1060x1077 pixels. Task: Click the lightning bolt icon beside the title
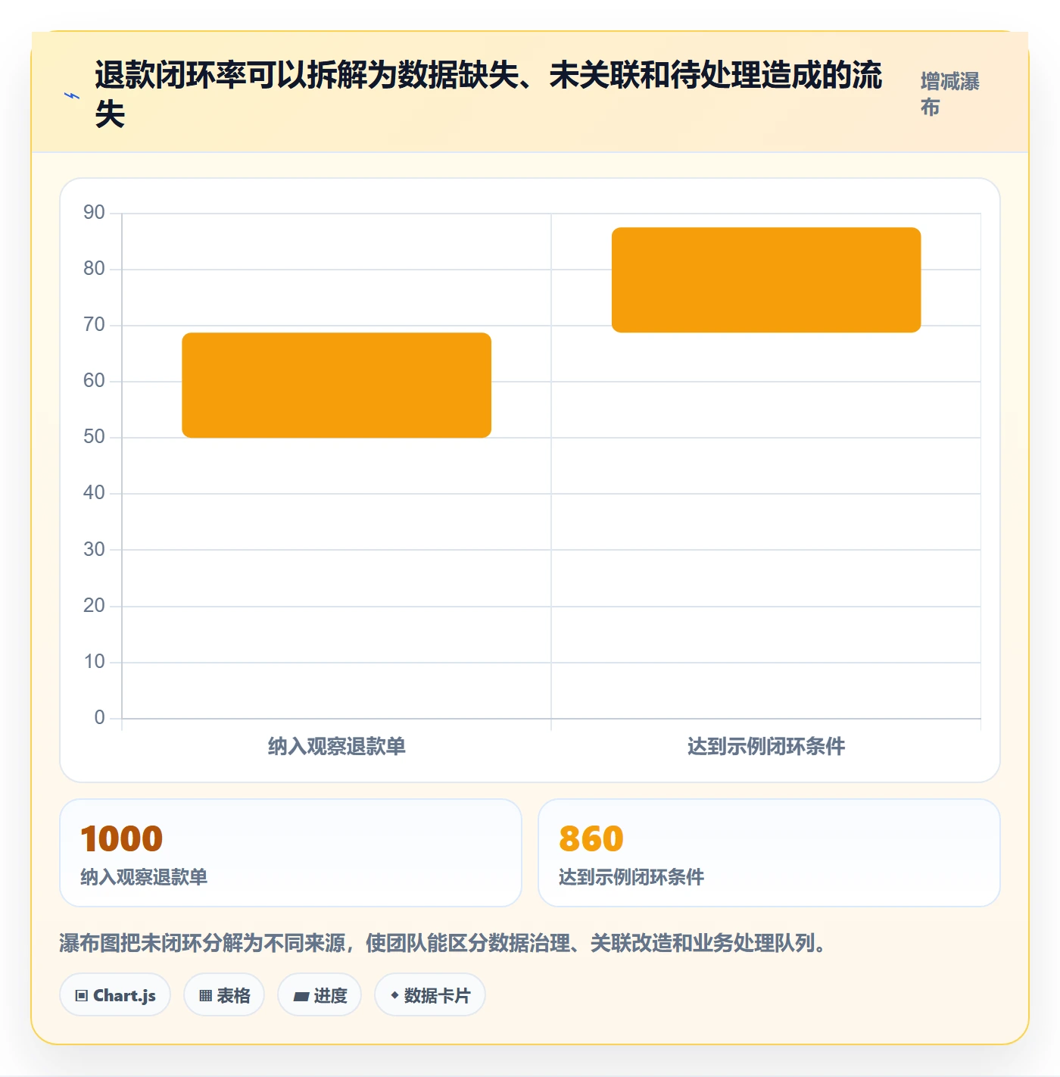72,95
